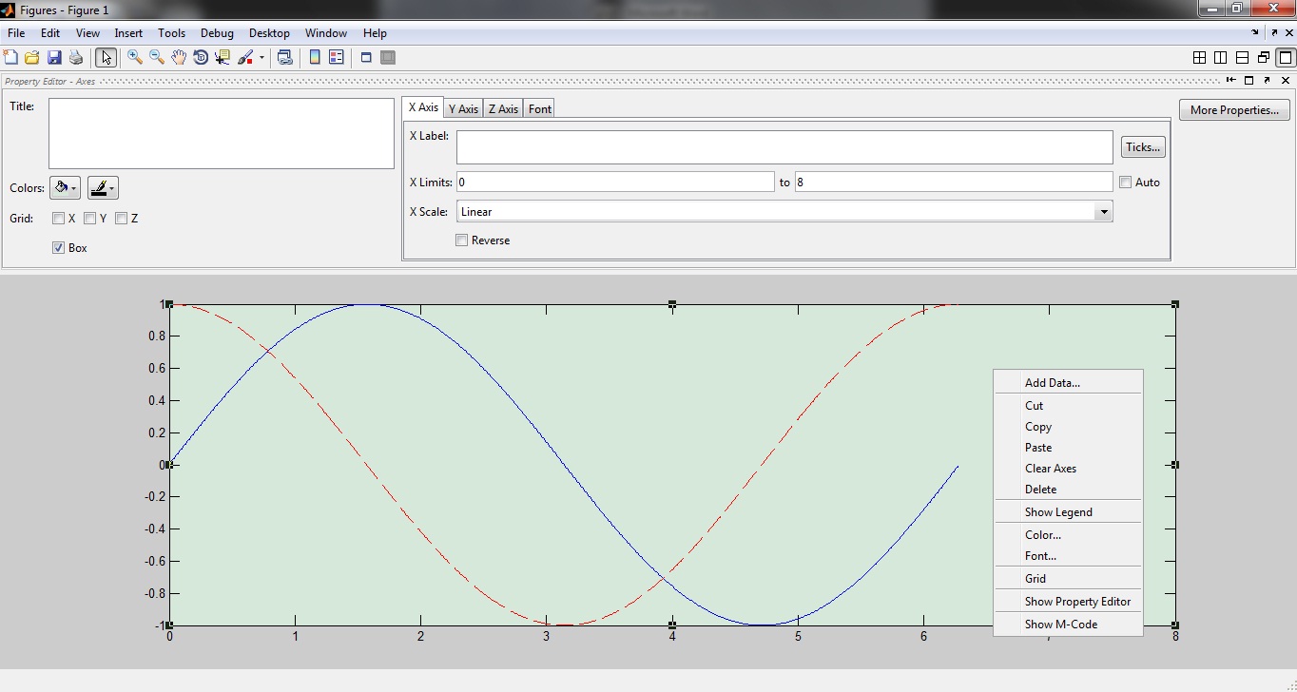Image resolution: width=1297 pixels, height=692 pixels.
Task: Enable the Rotate 3D tool
Action: click(x=201, y=57)
